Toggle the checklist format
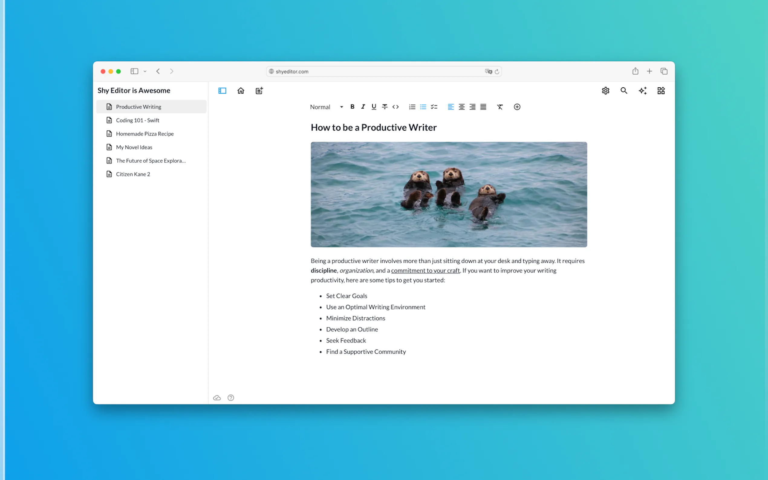The image size is (768, 480). point(434,107)
